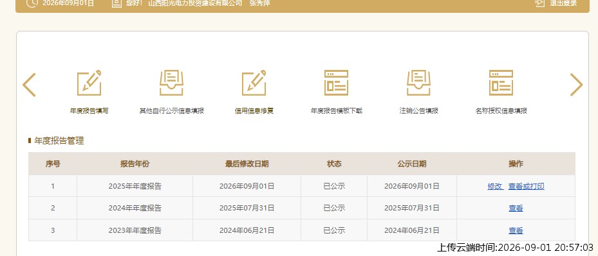Click user name 张秀萍 in header
598x256 pixels.
(x=259, y=3)
